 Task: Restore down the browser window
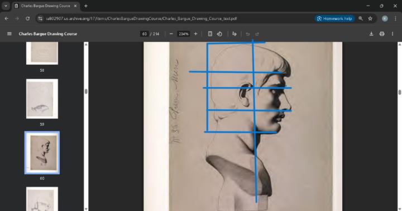pos(381,6)
